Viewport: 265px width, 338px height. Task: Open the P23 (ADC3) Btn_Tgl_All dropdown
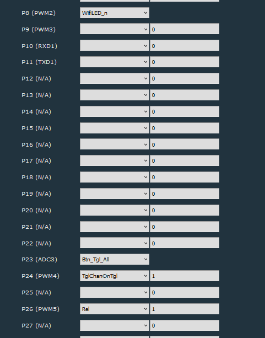tap(115, 259)
